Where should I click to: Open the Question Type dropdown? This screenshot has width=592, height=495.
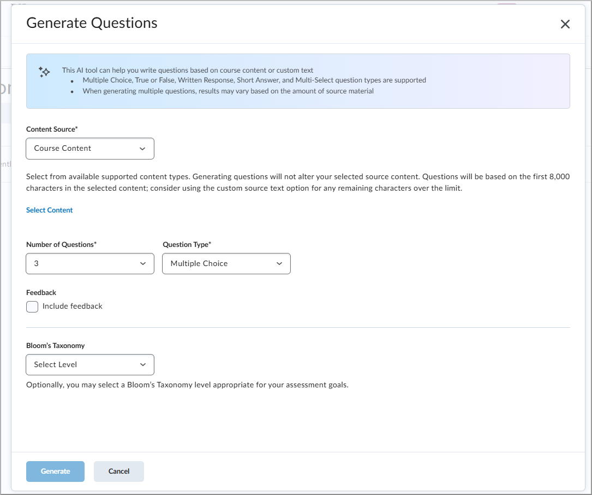[226, 263]
